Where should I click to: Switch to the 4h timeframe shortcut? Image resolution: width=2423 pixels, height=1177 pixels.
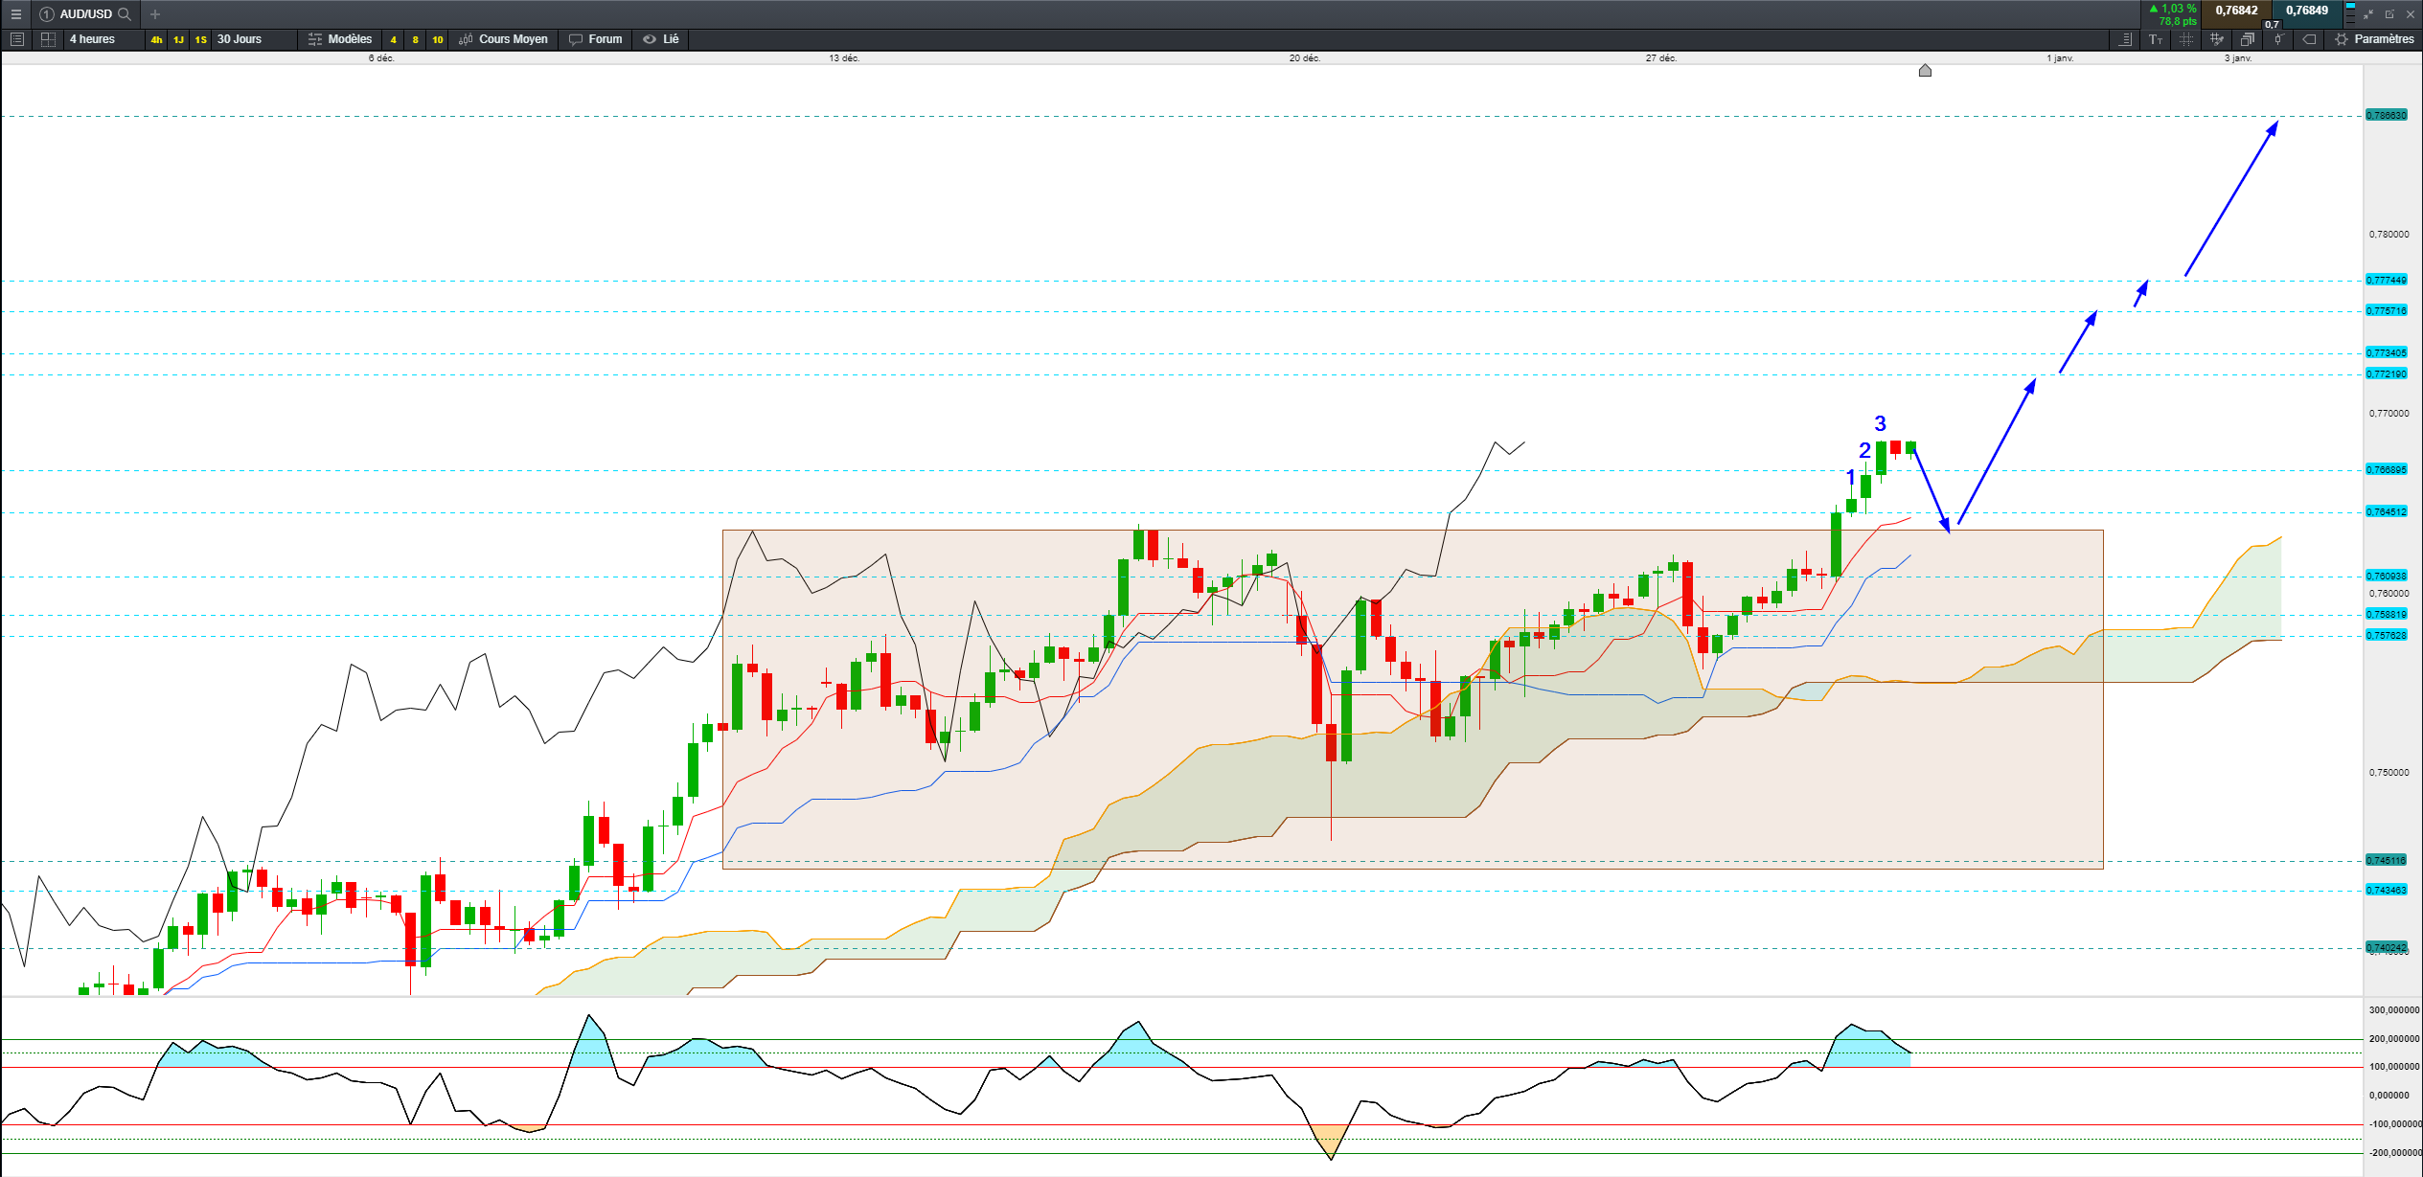[x=157, y=39]
